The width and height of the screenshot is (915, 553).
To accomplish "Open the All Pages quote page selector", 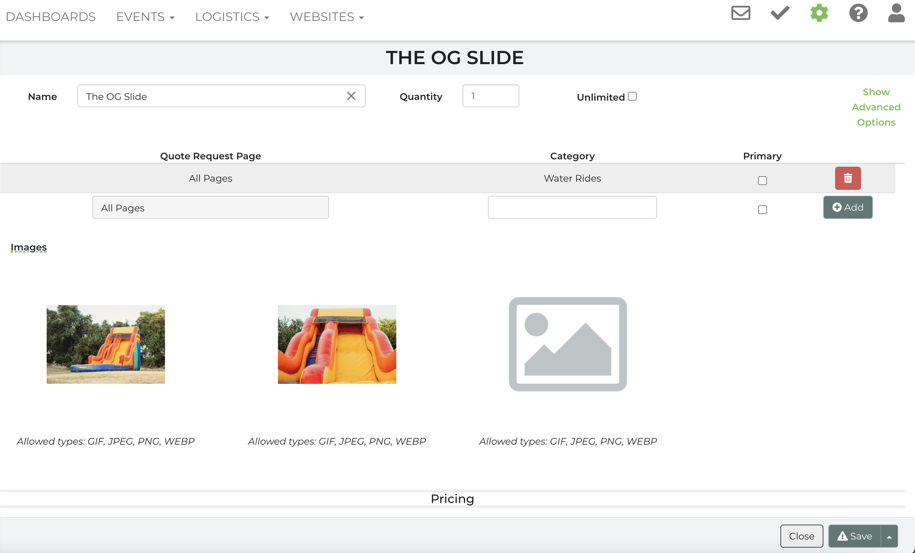I will (210, 208).
